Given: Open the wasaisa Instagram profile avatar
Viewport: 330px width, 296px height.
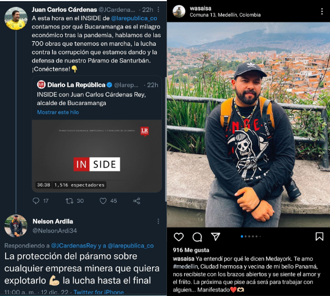Looking at the screenshot, I should tap(179, 11).
